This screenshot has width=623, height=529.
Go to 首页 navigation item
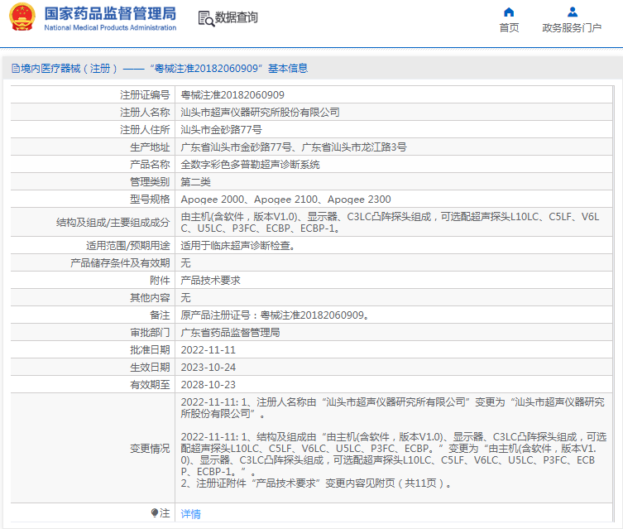coord(509,28)
